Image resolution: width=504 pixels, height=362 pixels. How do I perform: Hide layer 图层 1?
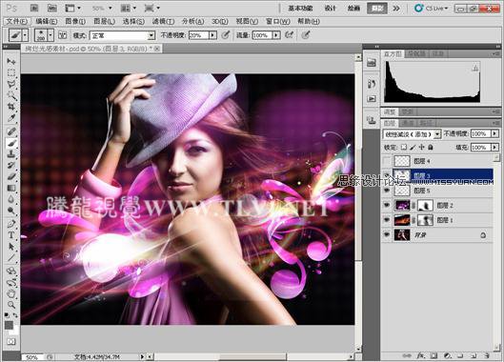(387, 220)
